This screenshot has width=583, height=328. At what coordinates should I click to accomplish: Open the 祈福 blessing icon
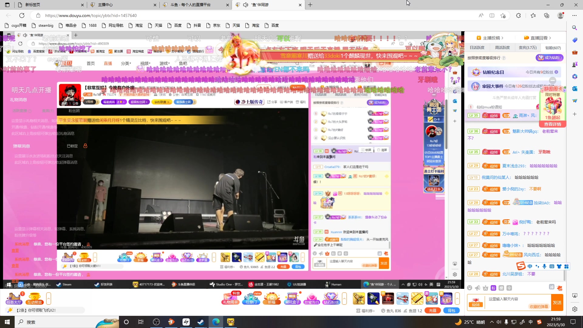click(271, 298)
